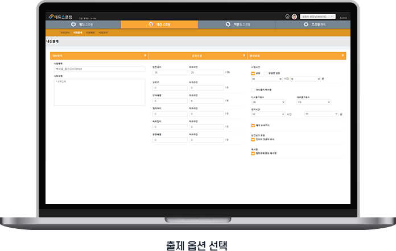Viewport: 396px width, 251px height.
Task: Open the 다시듣기횟수 dropdown
Action: [x=268, y=102]
